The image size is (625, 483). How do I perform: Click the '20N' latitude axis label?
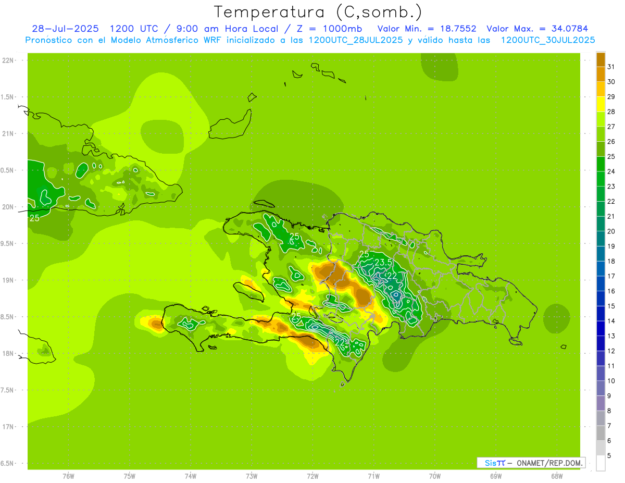click(8, 207)
